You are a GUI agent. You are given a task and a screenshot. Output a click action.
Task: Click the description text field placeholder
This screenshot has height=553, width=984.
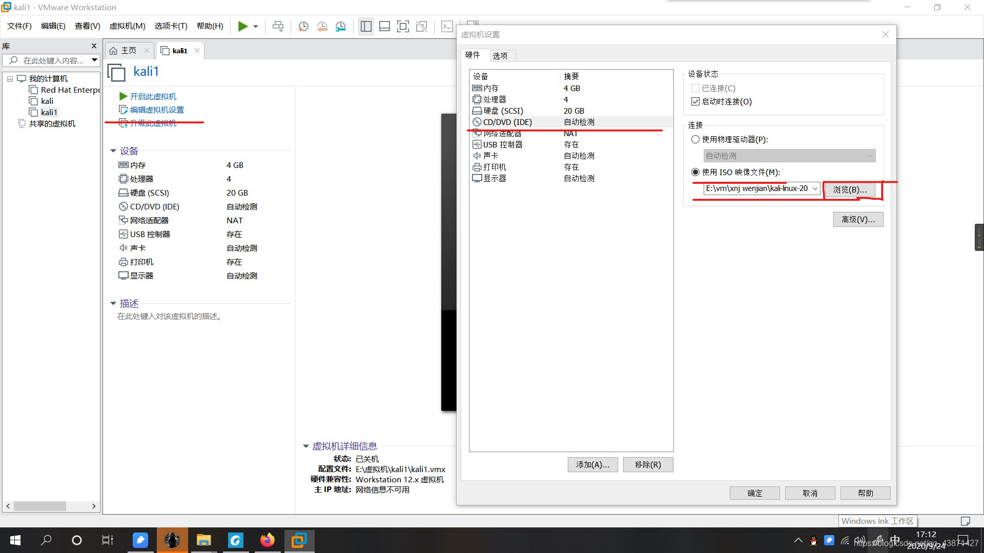click(170, 316)
